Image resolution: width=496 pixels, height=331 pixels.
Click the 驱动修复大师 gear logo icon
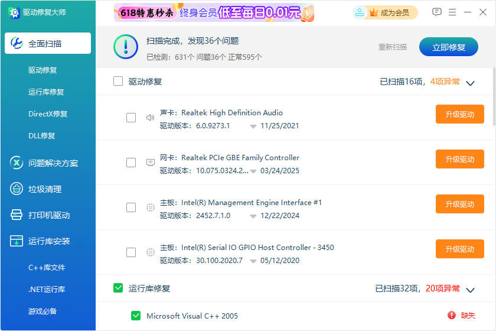[x=14, y=12]
